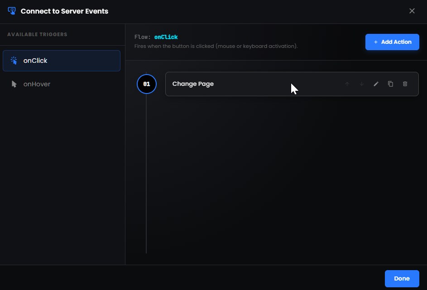The image size is (427, 290).
Task: Close the Connect to Server Events dialog
Action: click(412, 11)
